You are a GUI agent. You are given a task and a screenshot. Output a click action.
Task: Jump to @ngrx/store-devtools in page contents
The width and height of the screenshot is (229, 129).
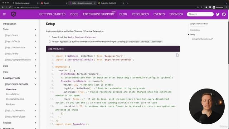199,24
